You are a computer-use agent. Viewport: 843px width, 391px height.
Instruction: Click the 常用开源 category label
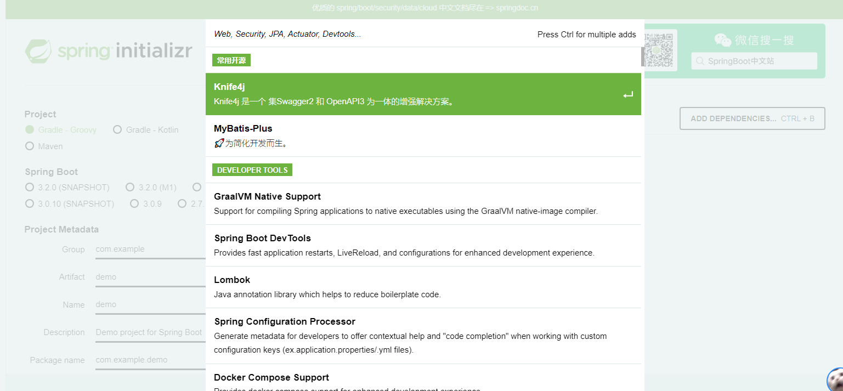coord(231,60)
